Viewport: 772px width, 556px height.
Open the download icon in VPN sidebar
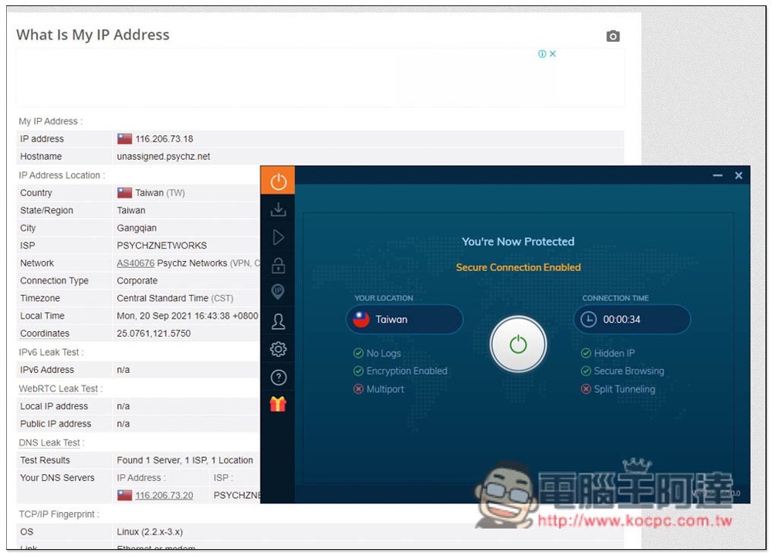[278, 209]
